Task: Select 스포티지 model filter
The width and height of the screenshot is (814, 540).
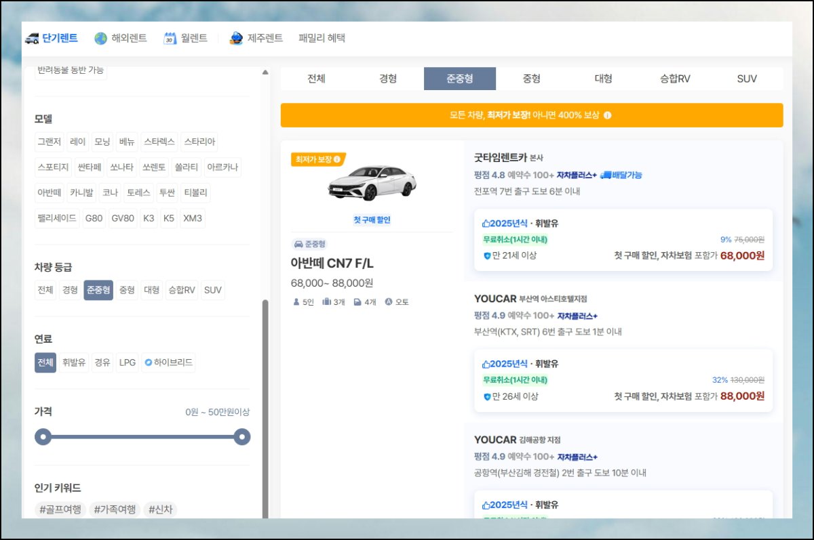Action: (x=54, y=167)
